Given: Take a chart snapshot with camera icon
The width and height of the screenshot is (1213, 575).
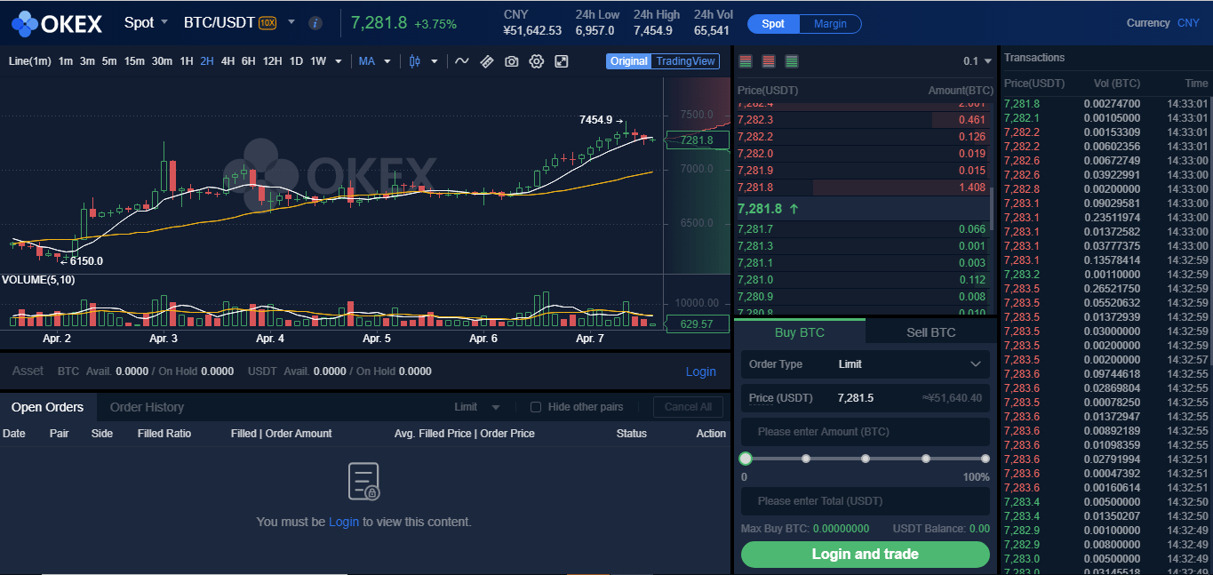Looking at the screenshot, I should pyautogui.click(x=511, y=61).
